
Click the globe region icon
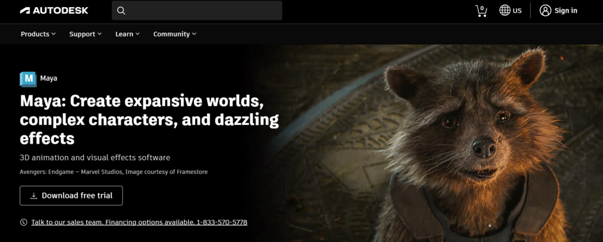point(505,11)
